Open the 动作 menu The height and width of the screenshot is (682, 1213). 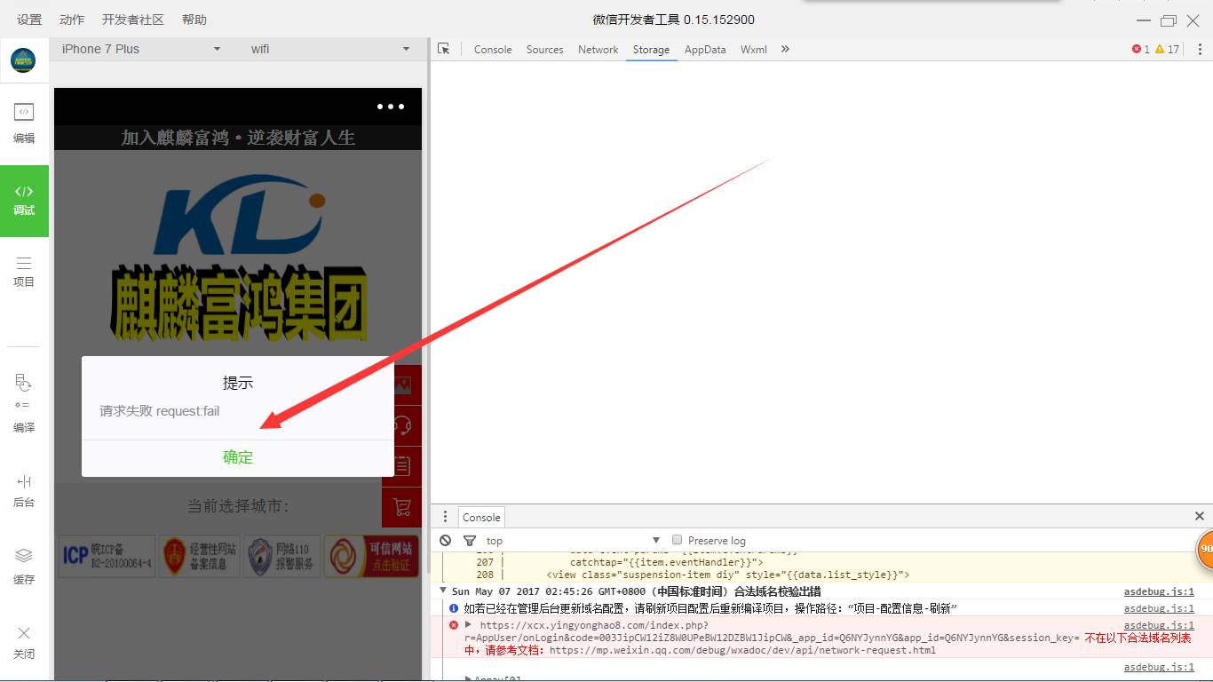(72, 20)
